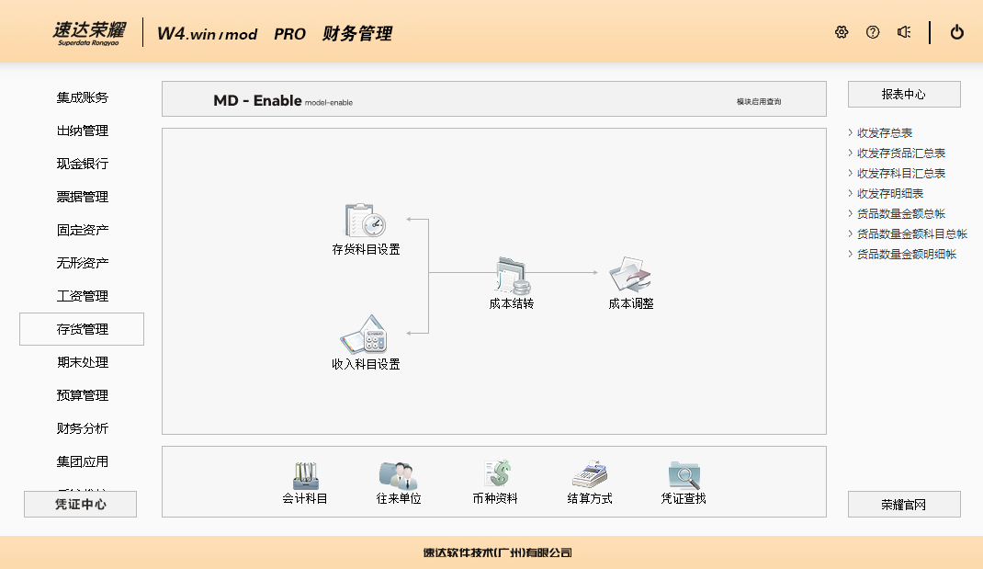Viewport: 983px width, 569px height.
Task: Select 固定资产 in the sidebar
Action: 82,230
